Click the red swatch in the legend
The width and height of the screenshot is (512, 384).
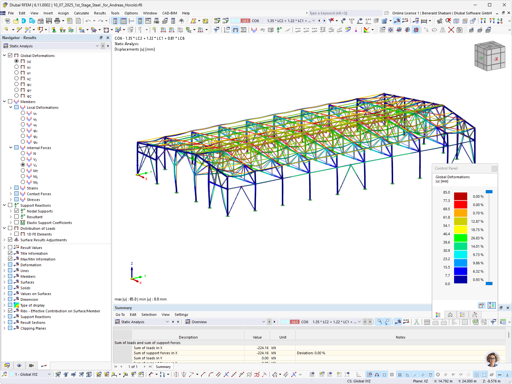(461, 205)
